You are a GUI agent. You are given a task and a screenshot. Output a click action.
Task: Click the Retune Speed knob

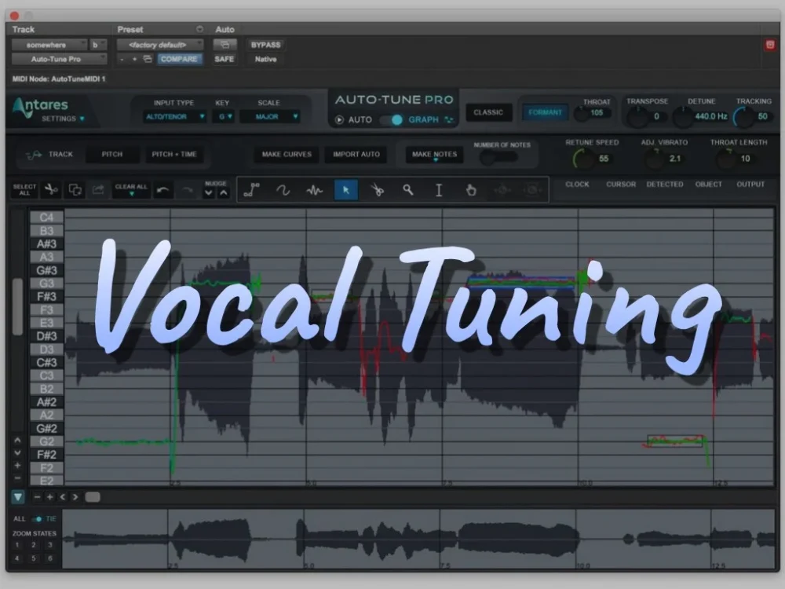tap(582, 159)
